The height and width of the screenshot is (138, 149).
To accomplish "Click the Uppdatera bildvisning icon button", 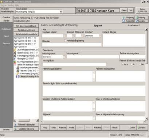I will point(26,129).
